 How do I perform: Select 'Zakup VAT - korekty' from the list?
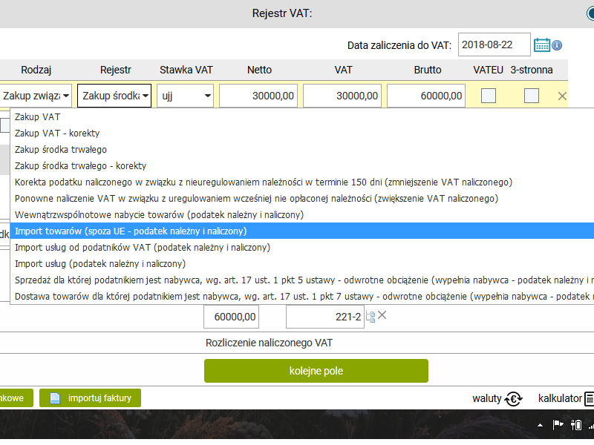point(57,133)
